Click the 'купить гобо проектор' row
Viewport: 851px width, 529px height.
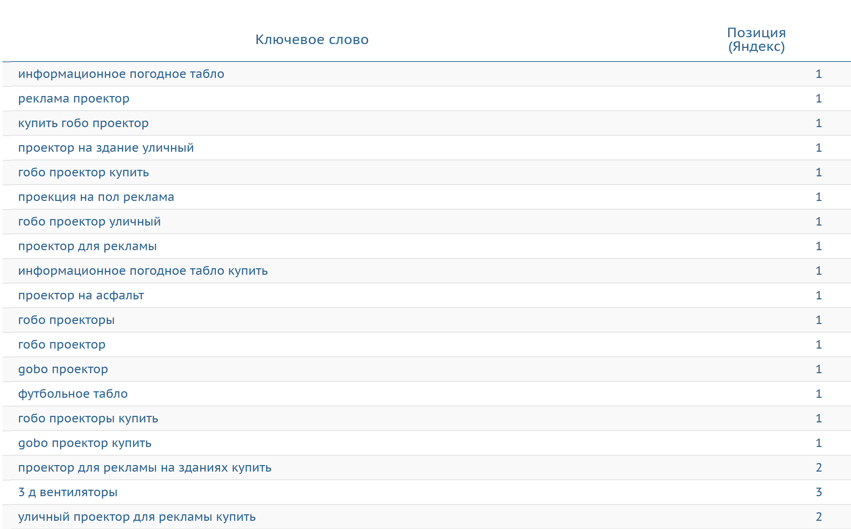click(83, 123)
